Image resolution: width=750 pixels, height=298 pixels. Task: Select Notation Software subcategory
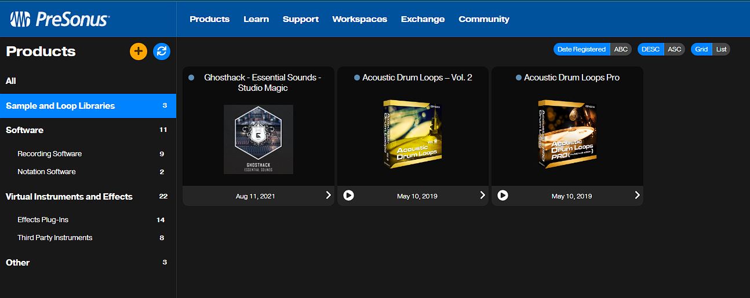pos(88,172)
